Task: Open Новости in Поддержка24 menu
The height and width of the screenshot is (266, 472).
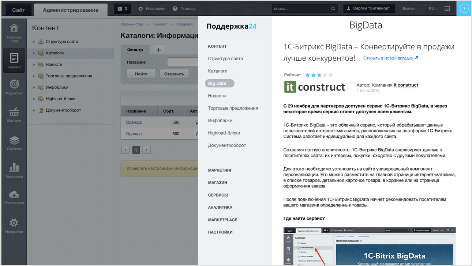Action: pos(217,96)
